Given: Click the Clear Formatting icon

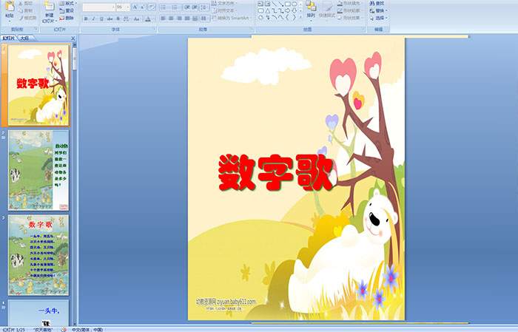Looking at the screenshot, I should (x=152, y=7).
